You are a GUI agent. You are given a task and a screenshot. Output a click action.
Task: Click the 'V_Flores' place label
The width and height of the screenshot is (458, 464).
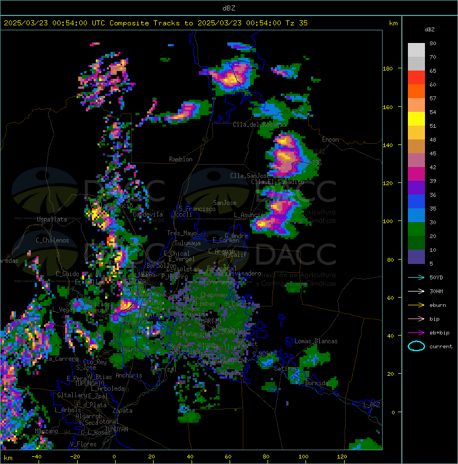[83, 444]
